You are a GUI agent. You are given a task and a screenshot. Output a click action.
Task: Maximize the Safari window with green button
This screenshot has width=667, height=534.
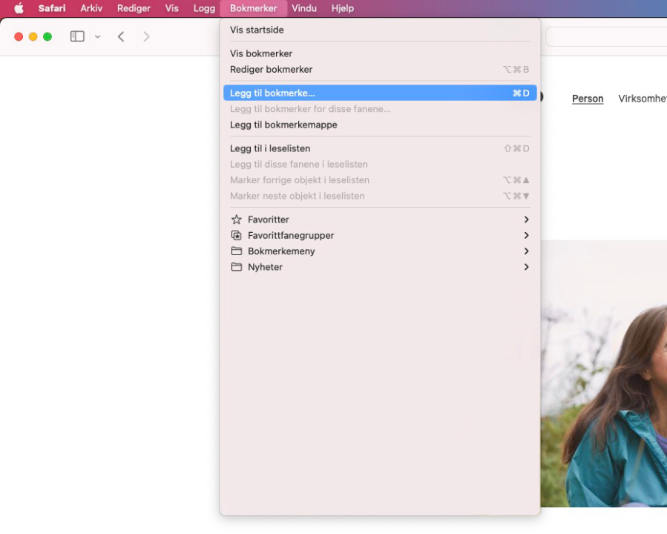point(47,36)
